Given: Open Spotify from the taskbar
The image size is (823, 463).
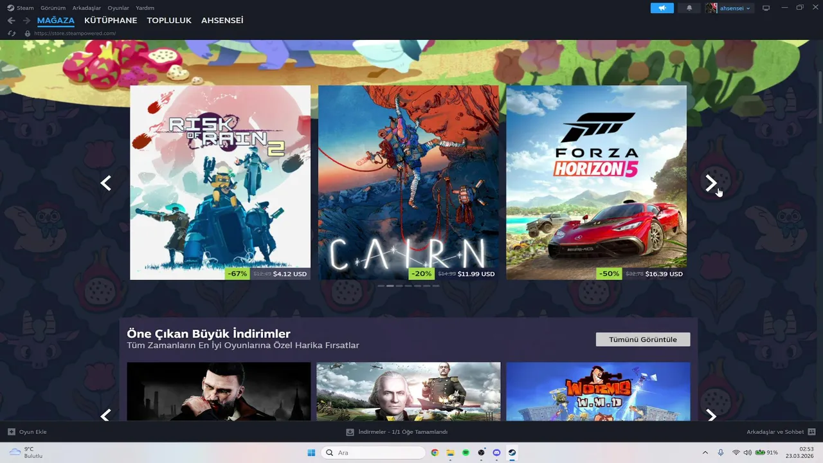Looking at the screenshot, I should (x=466, y=453).
